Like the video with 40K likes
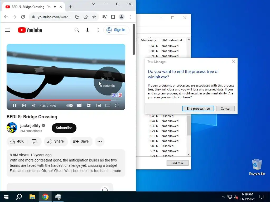The image size is (270, 202). click(x=17, y=141)
